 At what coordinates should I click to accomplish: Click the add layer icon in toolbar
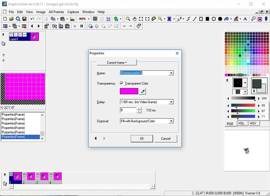[91, 26]
